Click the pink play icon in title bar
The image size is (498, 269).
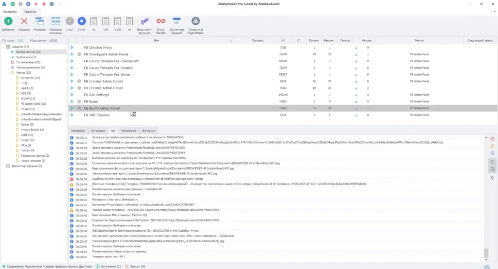36,4
